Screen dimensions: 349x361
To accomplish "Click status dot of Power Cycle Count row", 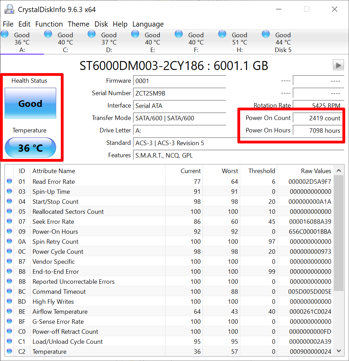I will coord(9,251).
